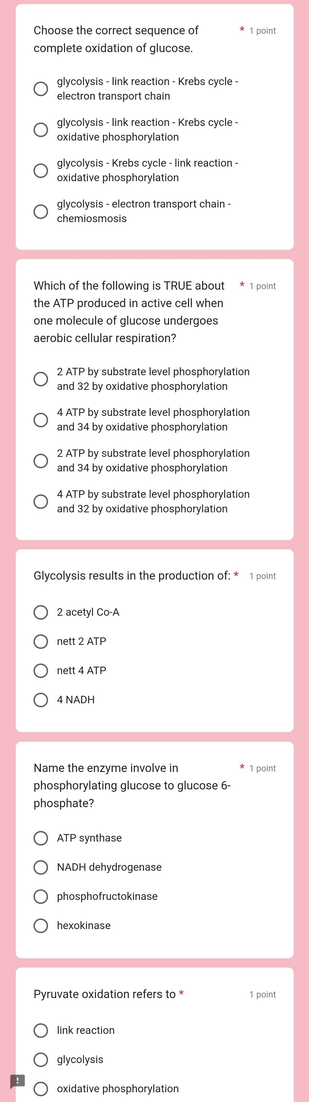The image size is (309, 1102).
Task: Select the 'glycolysis - link reaction - Krebs cycle - electron transport chain' option
Action: (41, 88)
